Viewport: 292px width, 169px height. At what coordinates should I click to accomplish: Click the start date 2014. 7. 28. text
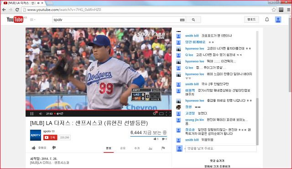point(44,159)
